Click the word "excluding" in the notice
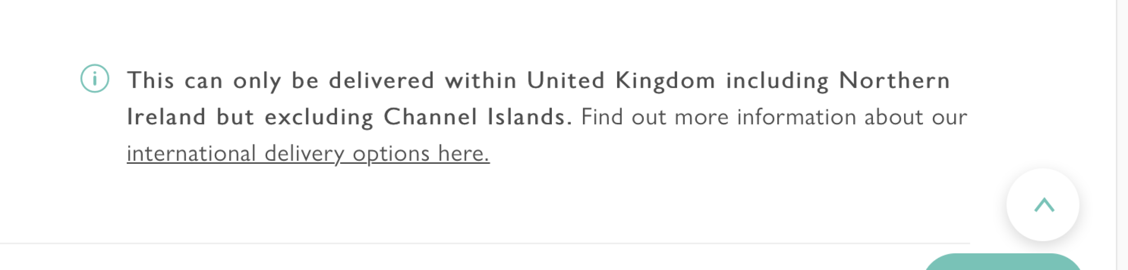This screenshot has height=270, width=1128. point(318,117)
